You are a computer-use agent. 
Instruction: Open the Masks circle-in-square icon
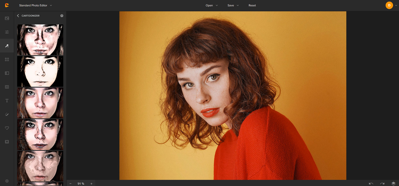(7, 87)
